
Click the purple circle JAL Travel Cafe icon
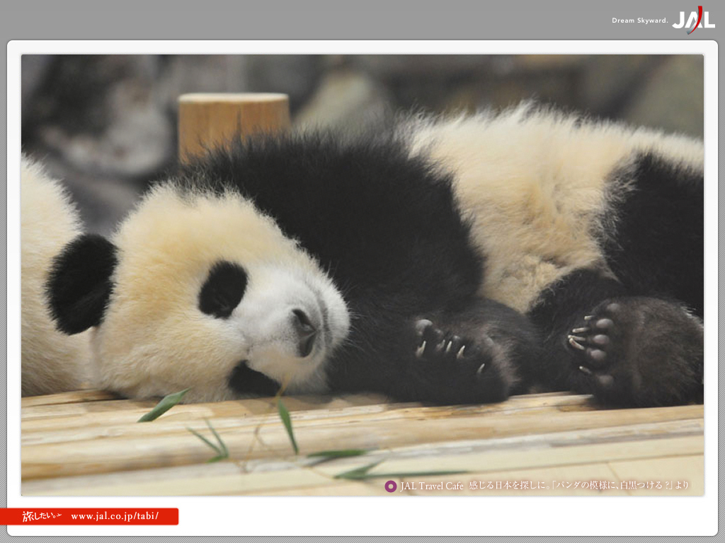[x=390, y=486]
